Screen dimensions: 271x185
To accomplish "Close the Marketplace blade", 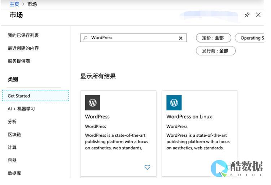I will pos(258,15).
